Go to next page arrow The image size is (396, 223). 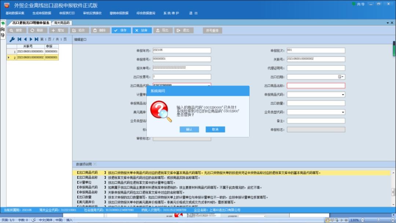[31, 39]
